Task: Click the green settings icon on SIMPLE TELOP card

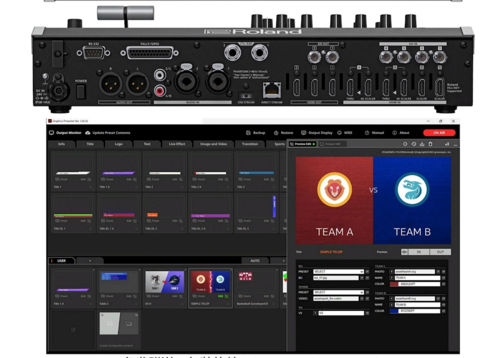Action: coord(226,296)
